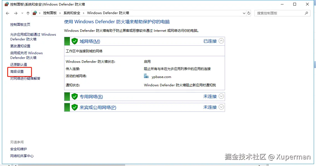Screen dimensions: 316x166
Task: Click the title bar firewall app icon
Action: [x=7, y=4]
